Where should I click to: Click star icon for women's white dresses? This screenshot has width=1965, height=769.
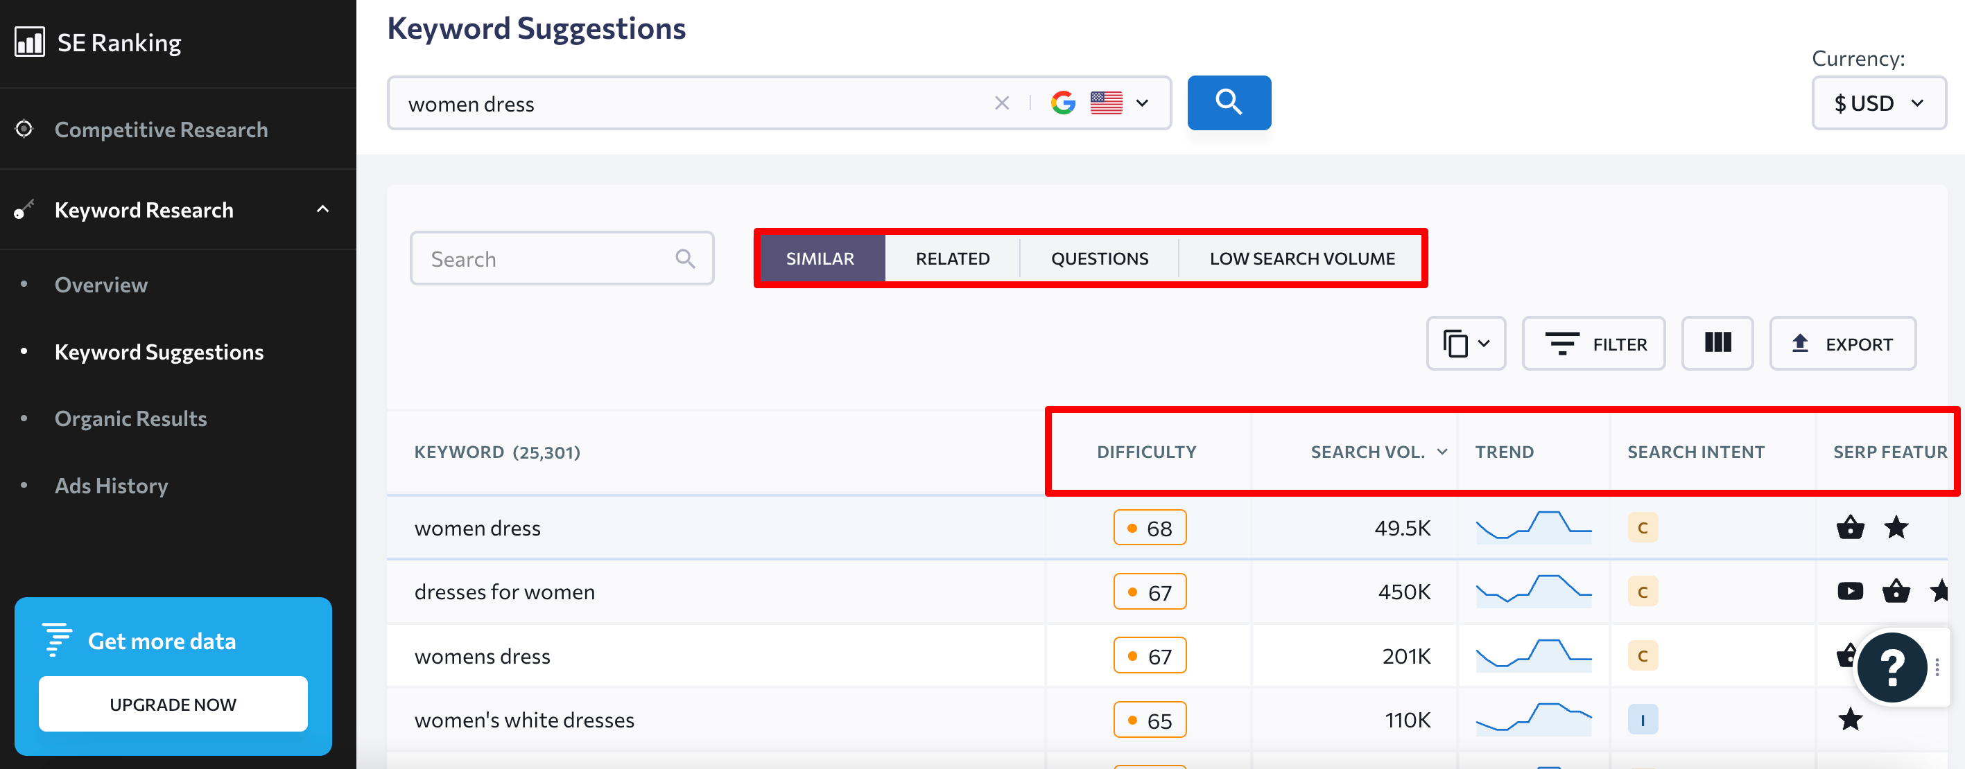[x=1850, y=718]
